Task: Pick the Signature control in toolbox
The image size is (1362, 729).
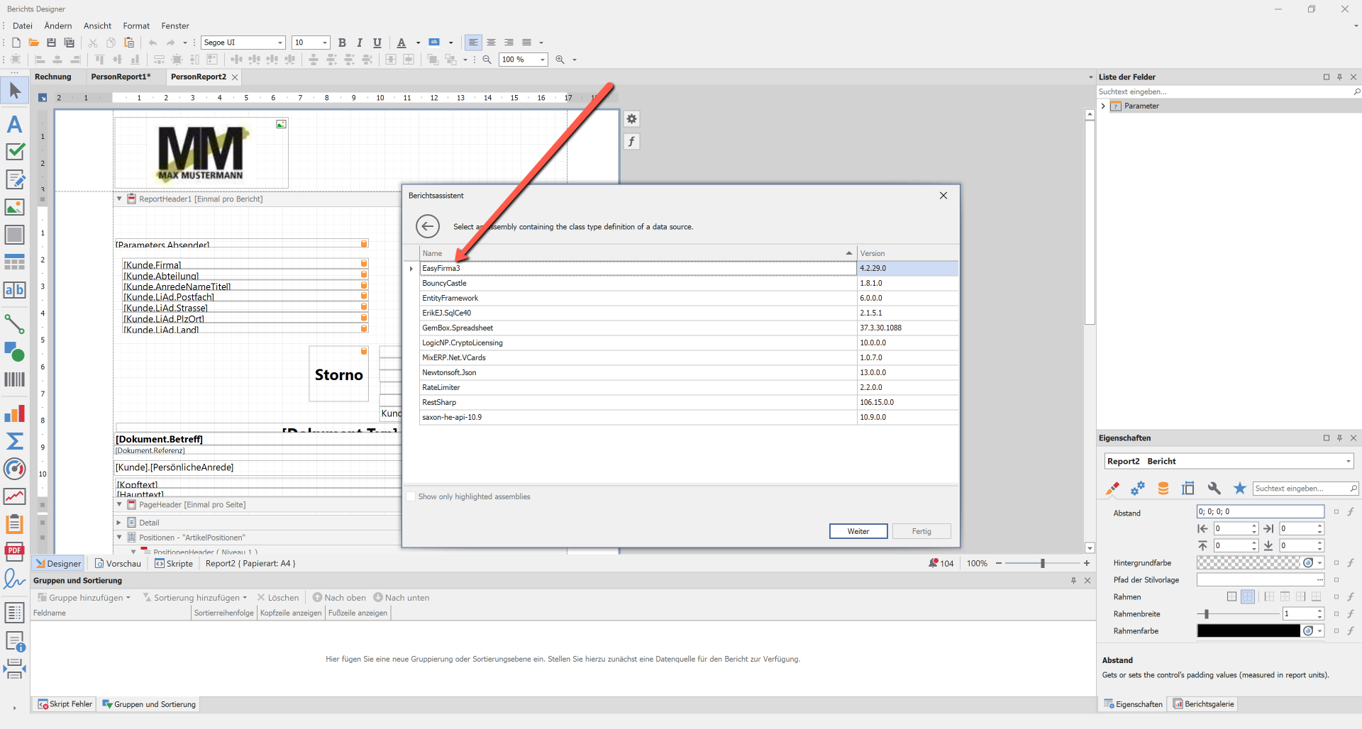Action: click(x=14, y=579)
